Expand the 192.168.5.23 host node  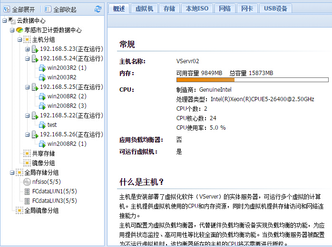(27, 49)
